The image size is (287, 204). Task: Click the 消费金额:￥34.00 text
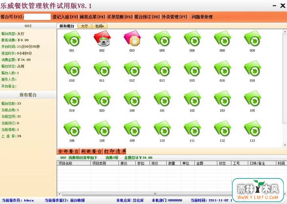16,60
